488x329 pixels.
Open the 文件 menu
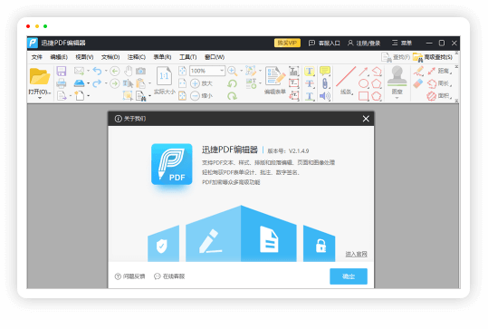tap(37, 57)
